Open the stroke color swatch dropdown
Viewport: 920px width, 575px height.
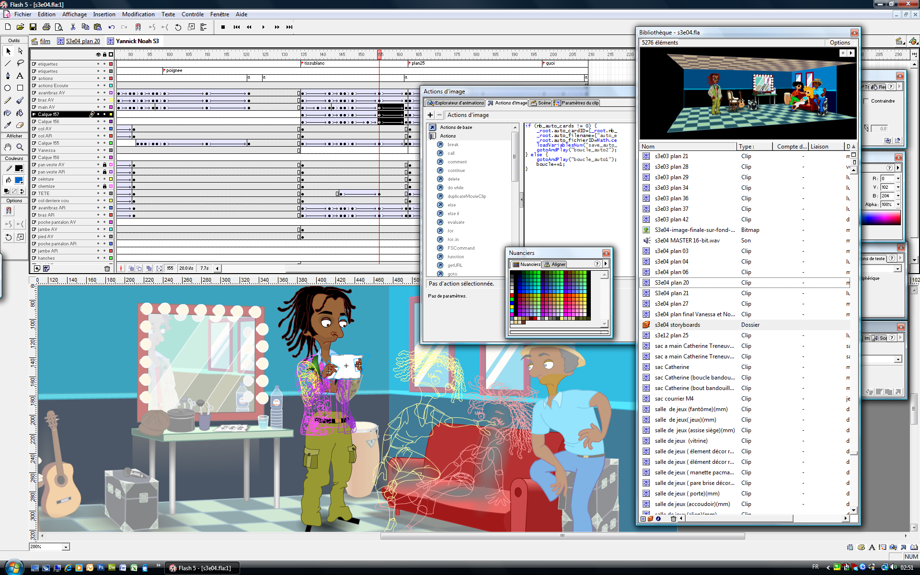(x=19, y=168)
